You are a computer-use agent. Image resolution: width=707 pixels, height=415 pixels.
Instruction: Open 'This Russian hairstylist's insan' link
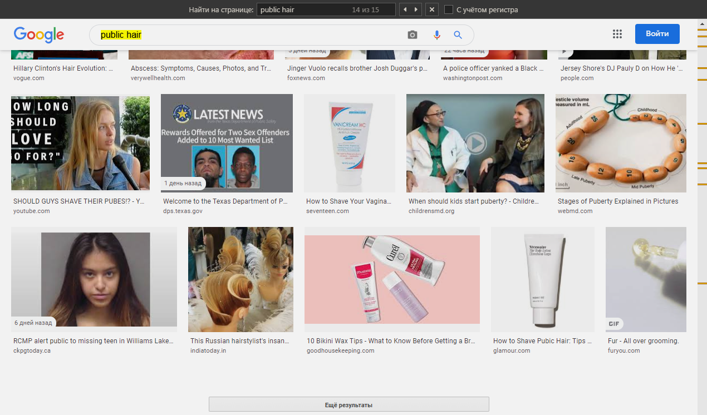240,341
